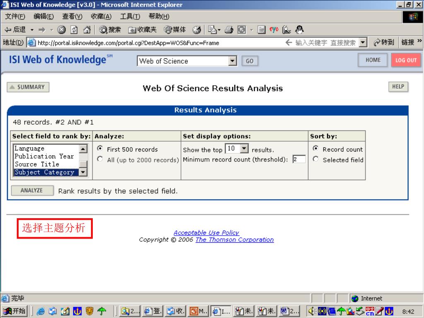The height and width of the screenshot is (318, 424).
Task: Click the Refresh page icon
Action: (x=74, y=29)
